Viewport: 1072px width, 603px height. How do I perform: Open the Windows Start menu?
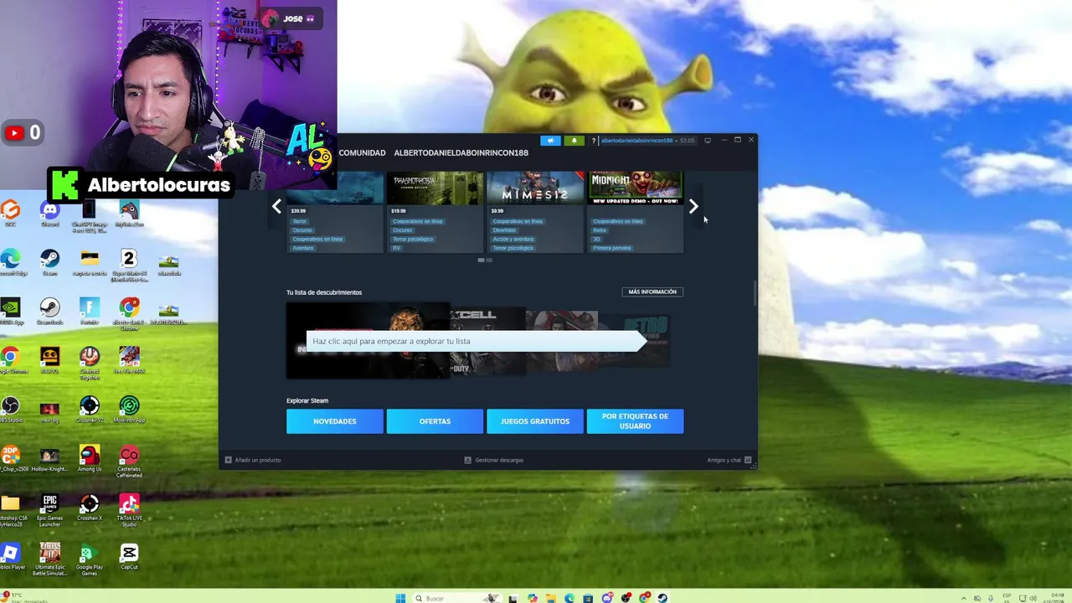[400, 598]
